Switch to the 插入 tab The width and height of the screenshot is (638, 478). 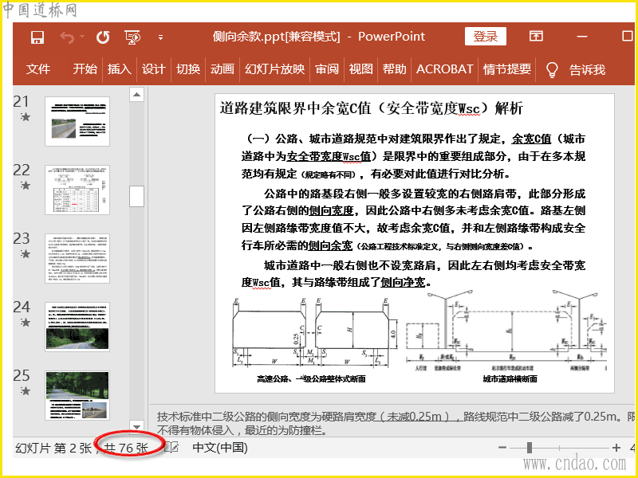tap(119, 69)
